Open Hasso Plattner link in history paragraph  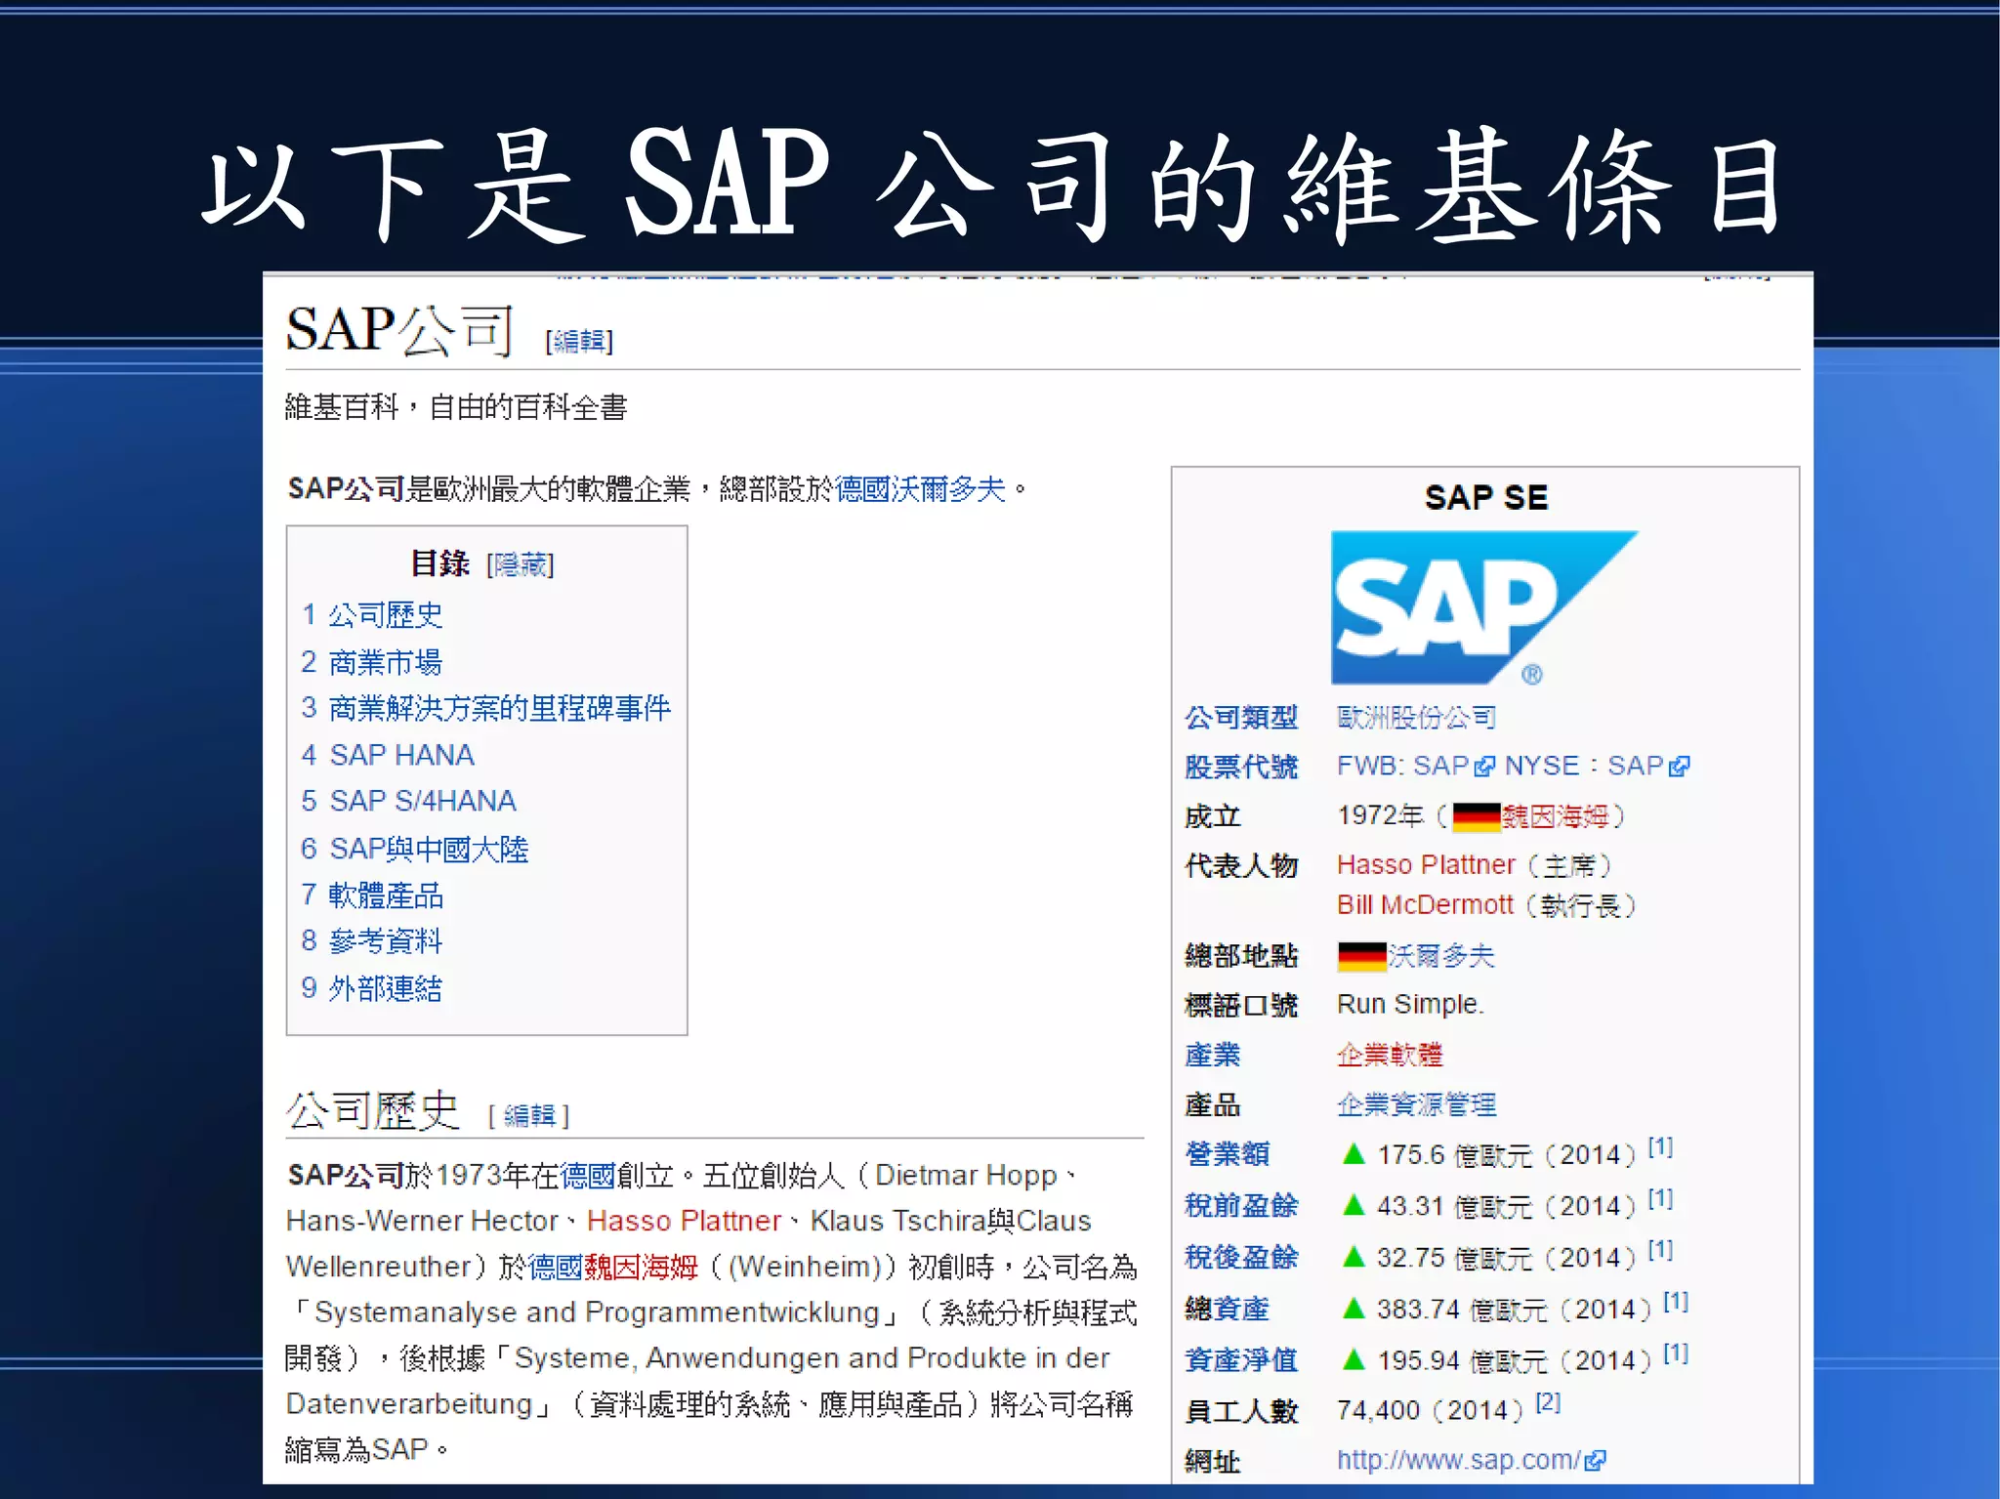pos(685,1221)
